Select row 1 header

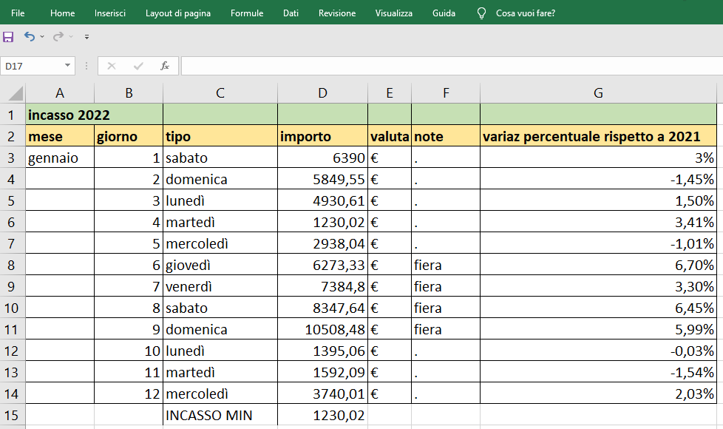pyautogui.click(x=13, y=115)
